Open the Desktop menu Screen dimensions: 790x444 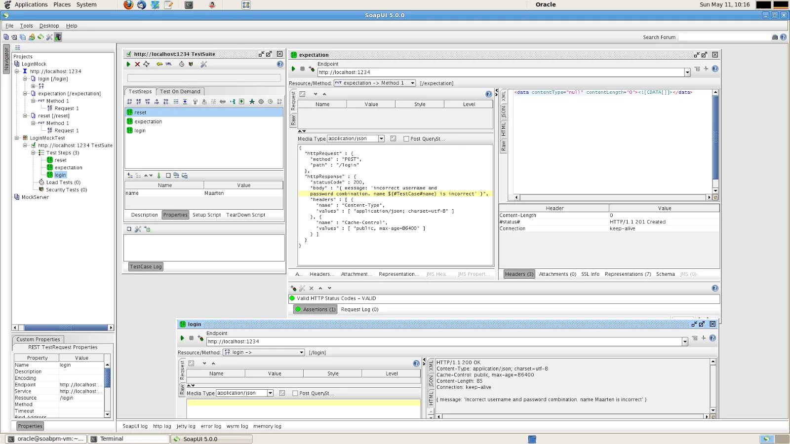click(49, 26)
